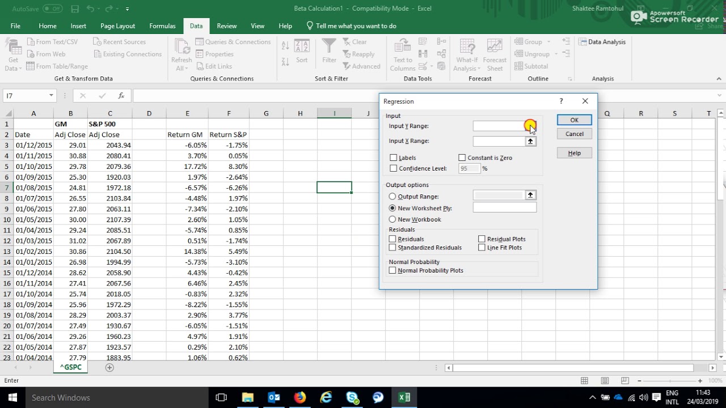Tick the Line Fit Plots checkbox
The height and width of the screenshot is (408, 726).
tap(482, 248)
